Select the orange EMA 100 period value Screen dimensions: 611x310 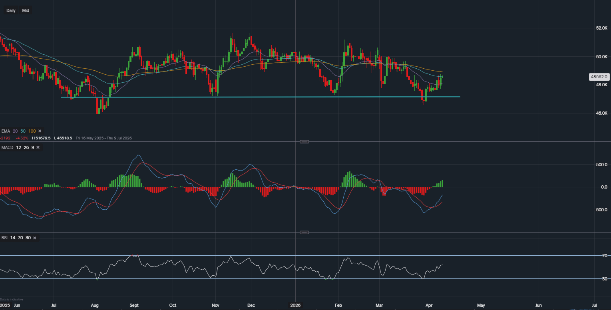click(32, 131)
